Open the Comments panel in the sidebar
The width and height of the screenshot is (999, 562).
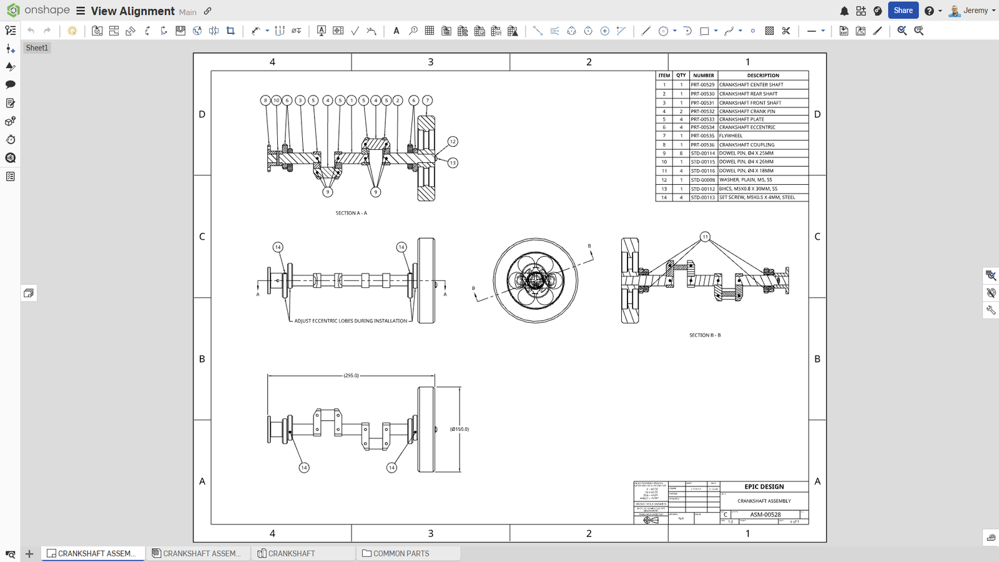(10, 85)
